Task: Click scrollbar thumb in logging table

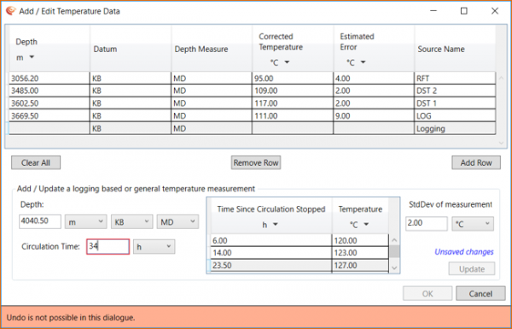Action: pos(394,251)
